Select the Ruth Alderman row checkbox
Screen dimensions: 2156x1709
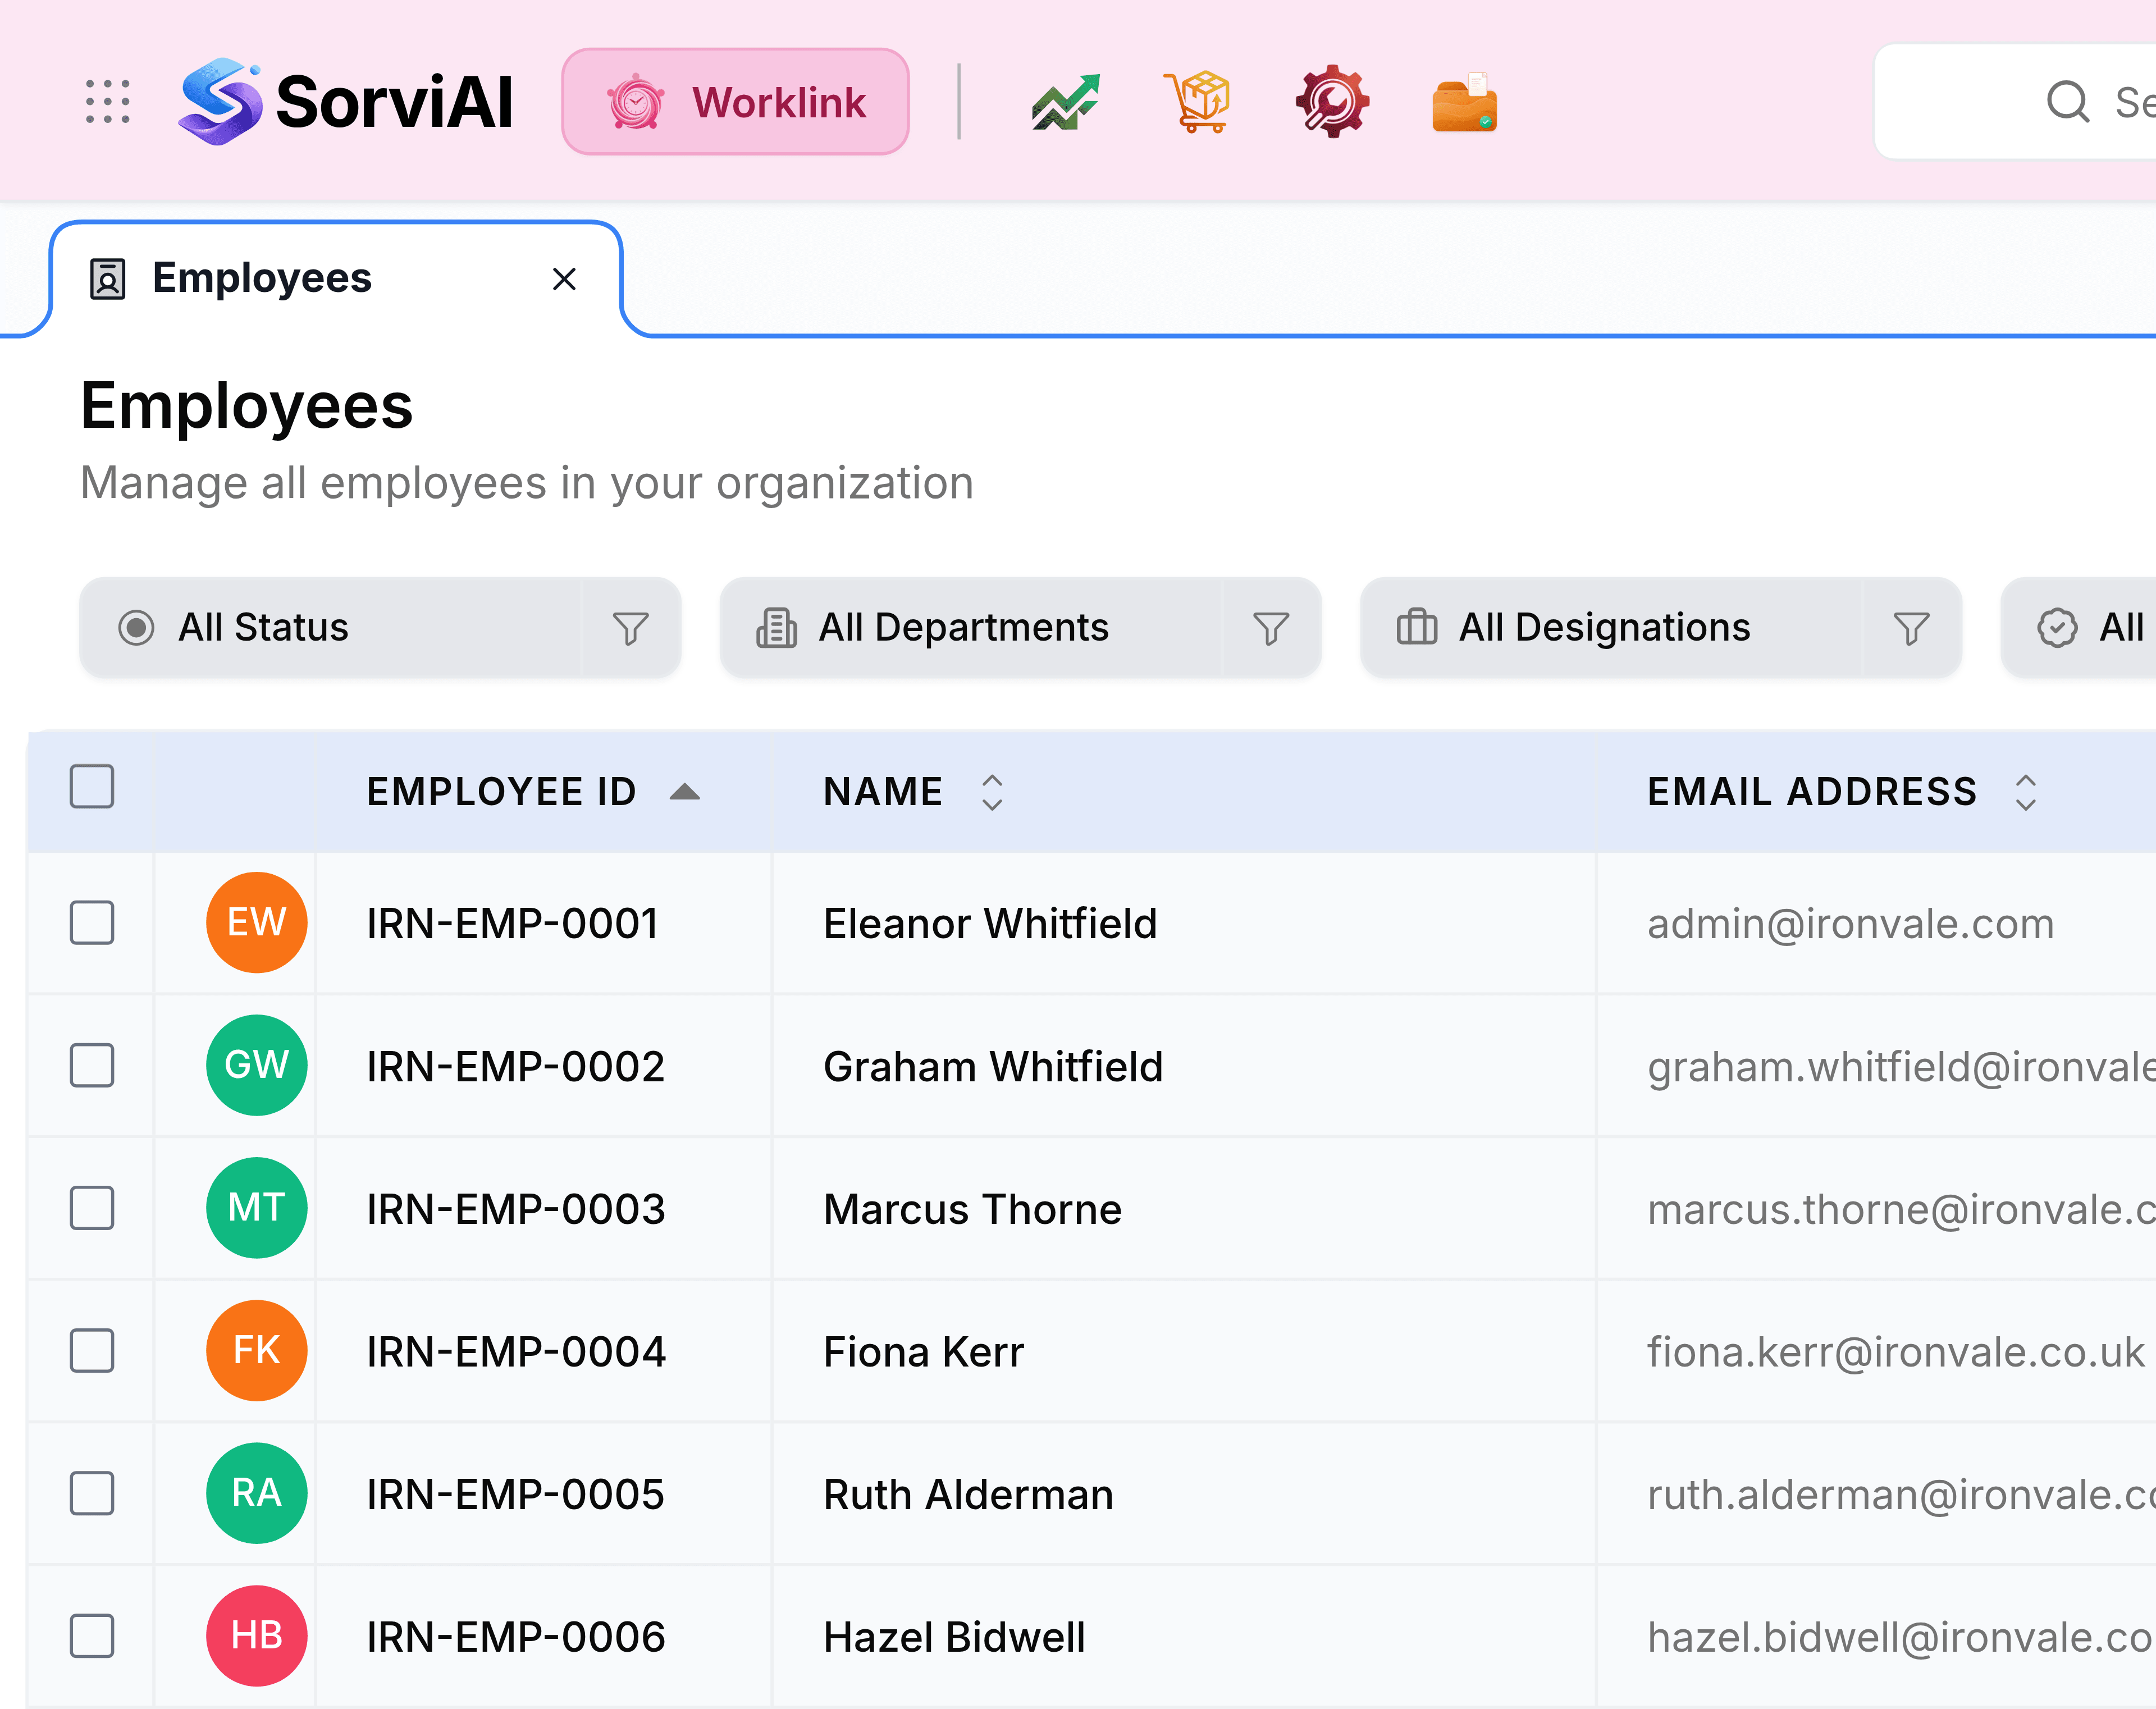(x=92, y=1494)
